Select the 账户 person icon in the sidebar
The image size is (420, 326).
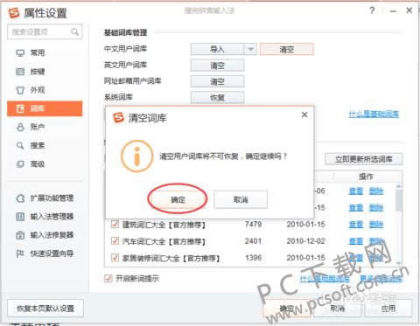20,127
